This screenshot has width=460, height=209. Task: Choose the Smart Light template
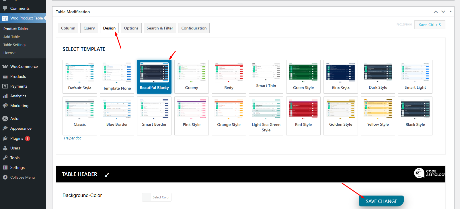[415, 77]
